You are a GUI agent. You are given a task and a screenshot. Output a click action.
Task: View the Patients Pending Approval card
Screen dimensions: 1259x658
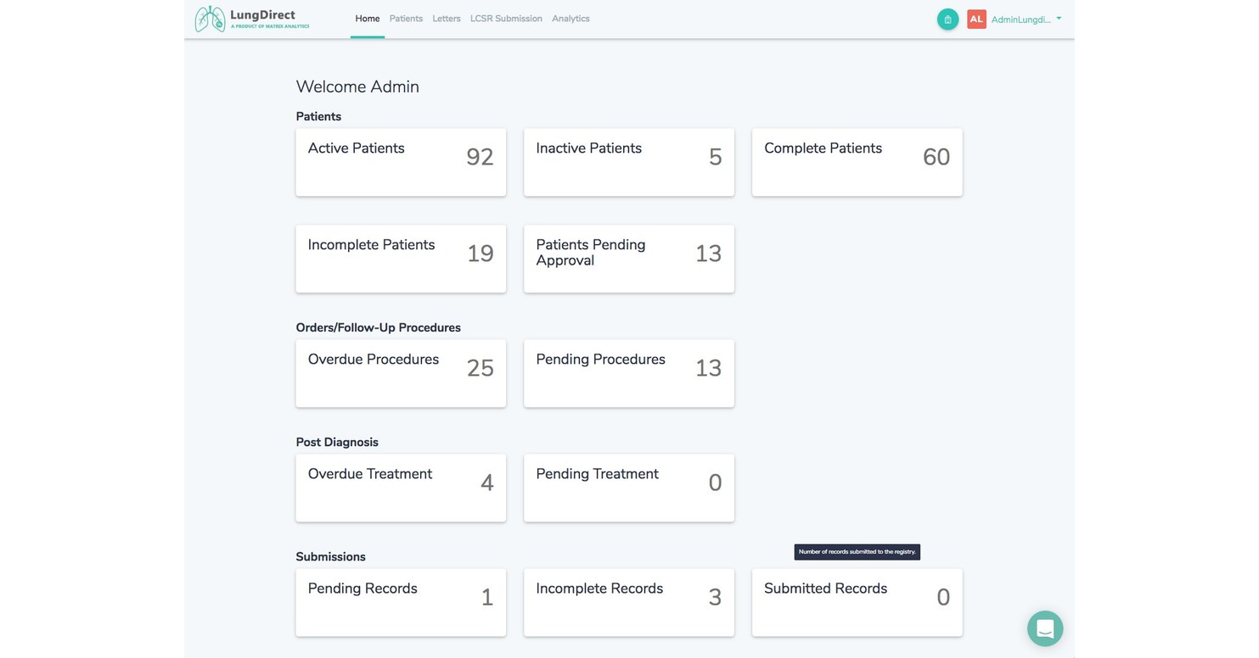628,259
